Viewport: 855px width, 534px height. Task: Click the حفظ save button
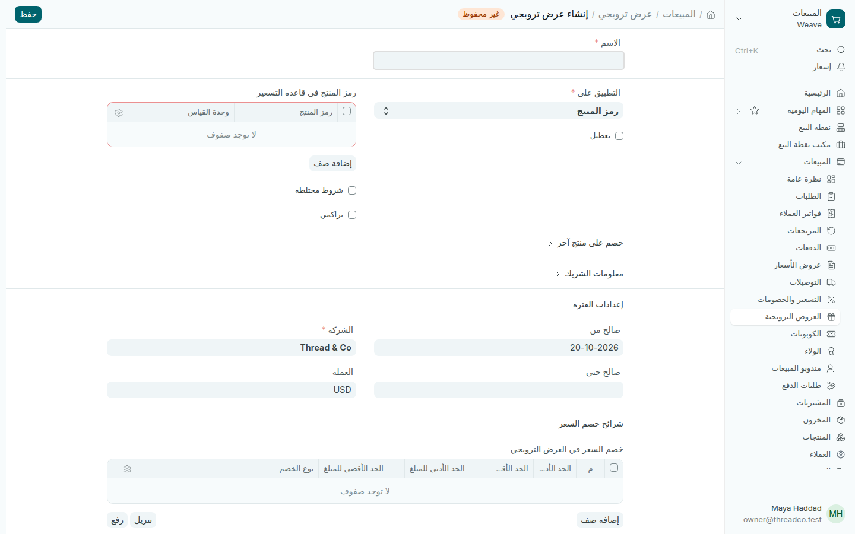click(x=28, y=14)
